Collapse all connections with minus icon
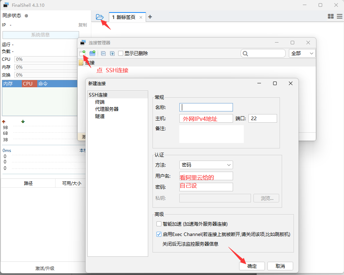344x275 pixels. [103, 54]
